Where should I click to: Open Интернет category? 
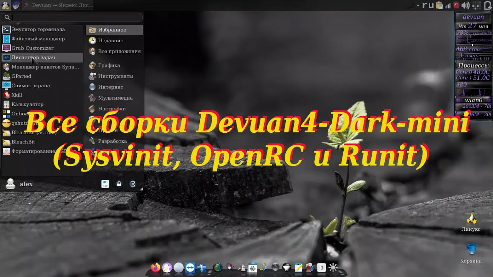click(x=114, y=87)
